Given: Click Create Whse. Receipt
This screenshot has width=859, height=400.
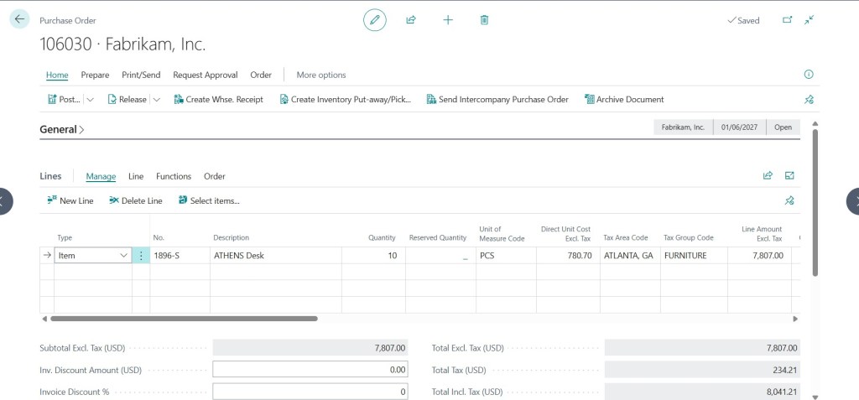Looking at the screenshot, I should tap(219, 100).
